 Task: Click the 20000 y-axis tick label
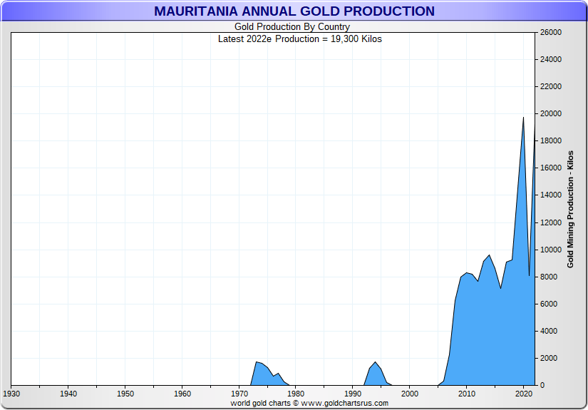(x=552, y=114)
